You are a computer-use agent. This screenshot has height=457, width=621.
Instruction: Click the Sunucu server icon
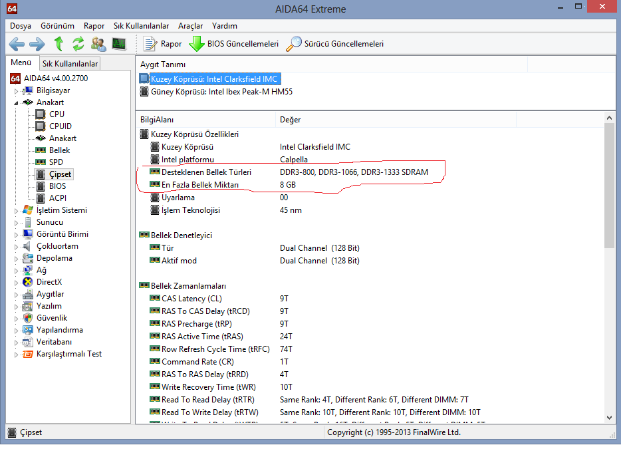pos(28,222)
